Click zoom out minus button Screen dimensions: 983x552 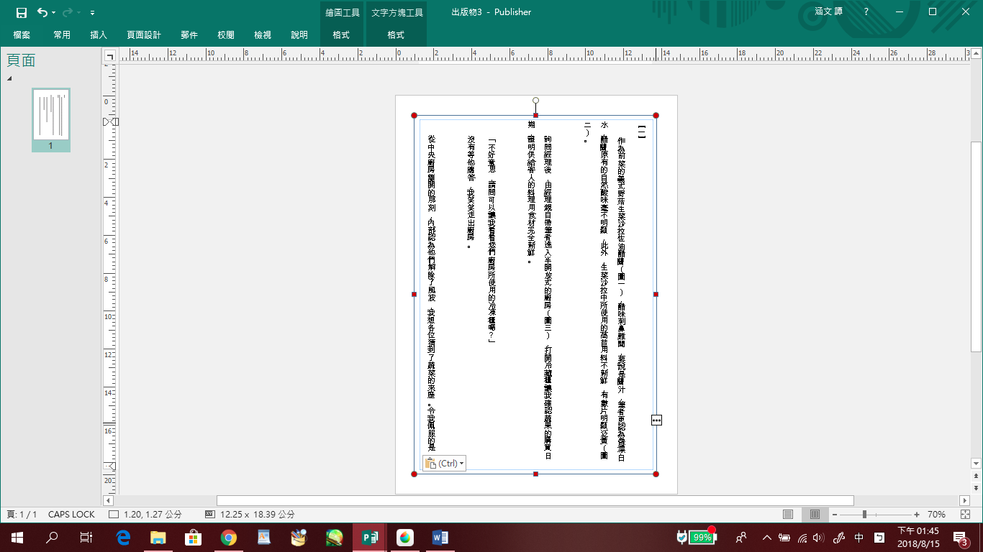pyautogui.click(x=835, y=515)
